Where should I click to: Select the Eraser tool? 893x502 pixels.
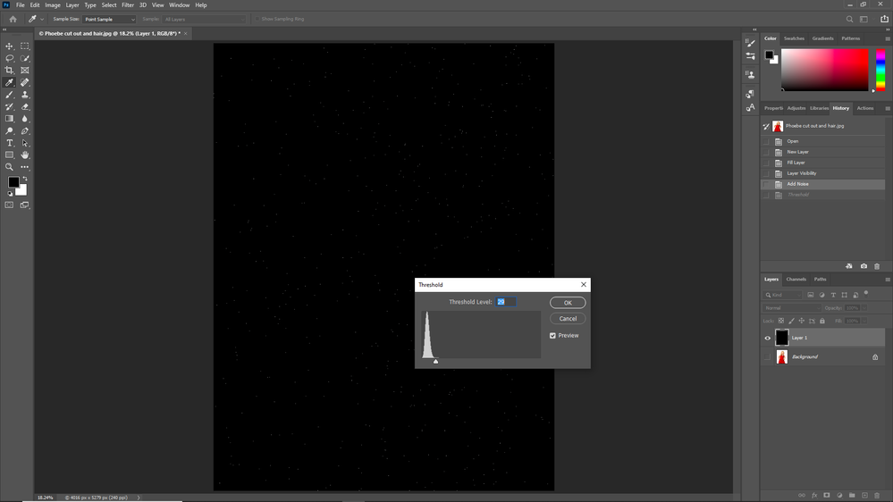coord(24,106)
